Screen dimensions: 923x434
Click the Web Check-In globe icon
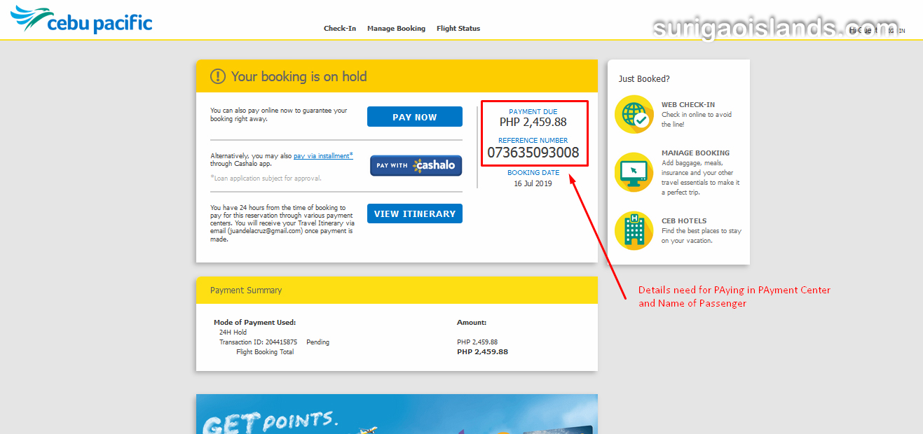click(x=634, y=114)
